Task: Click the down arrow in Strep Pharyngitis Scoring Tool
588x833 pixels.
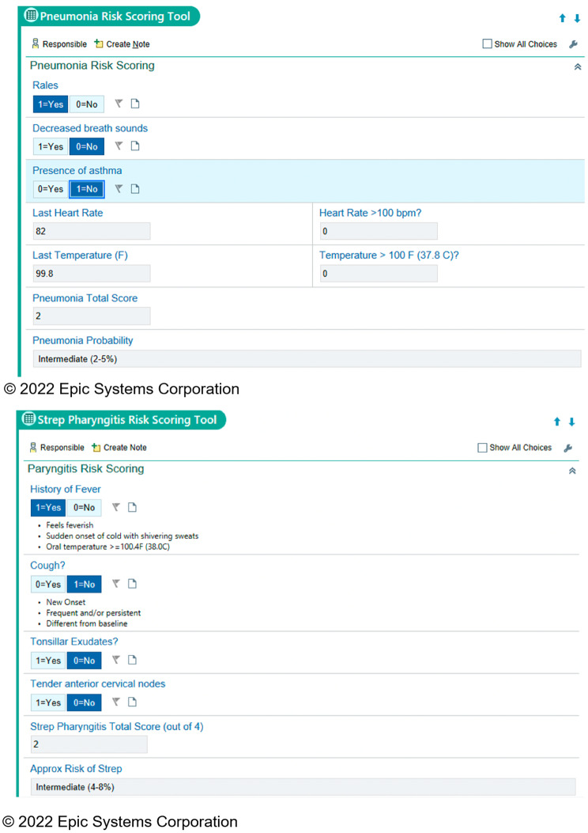Action: point(572,422)
